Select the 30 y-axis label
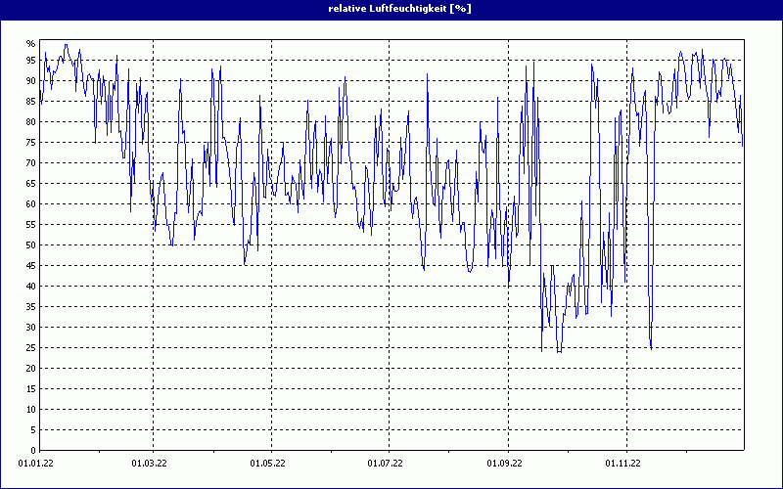This screenshot has height=489, width=783. click(29, 328)
